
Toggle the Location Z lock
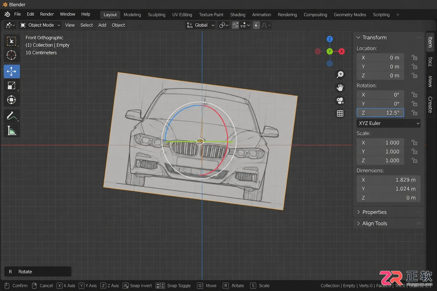point(414,75)
